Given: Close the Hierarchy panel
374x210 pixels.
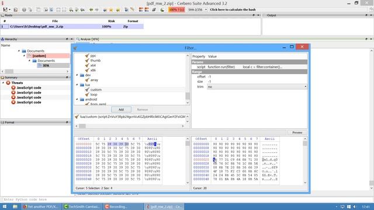Looking at the screenshot, I should point(71,39).
